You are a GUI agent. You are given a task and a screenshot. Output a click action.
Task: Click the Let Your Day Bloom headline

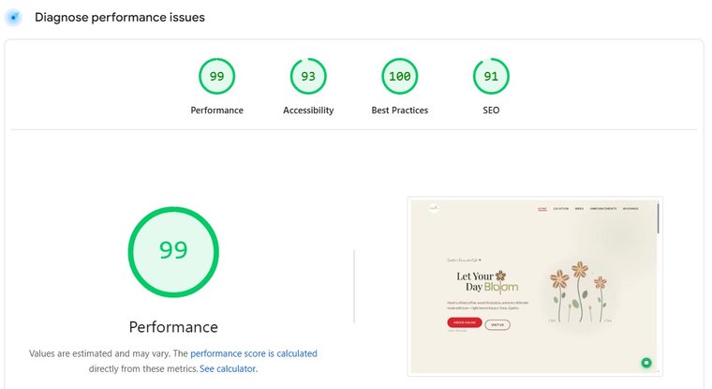pos(487,282)
